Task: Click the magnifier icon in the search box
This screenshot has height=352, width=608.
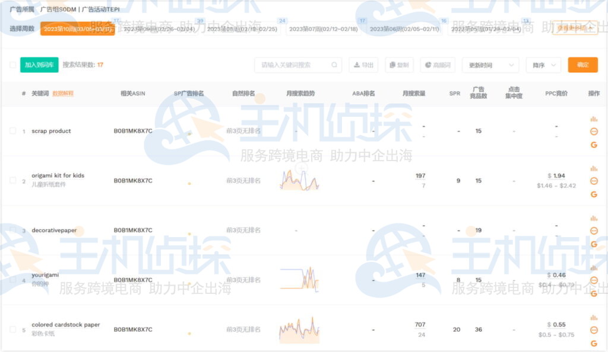Action: 334,65
